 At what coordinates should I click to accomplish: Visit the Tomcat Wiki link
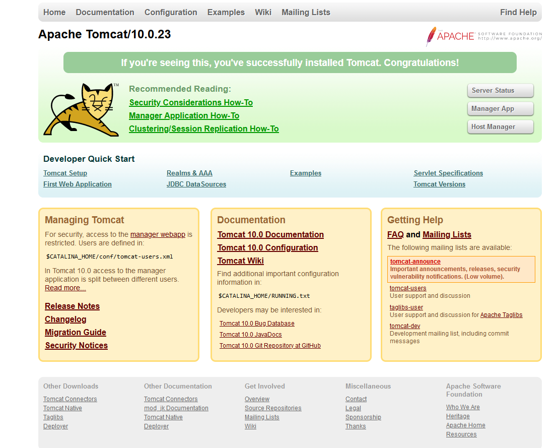coord(241,261)
